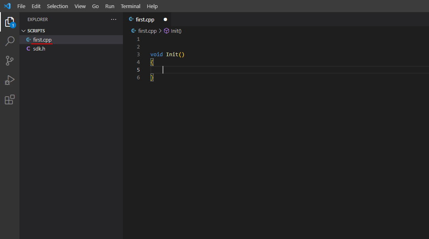Click the unsaved dot on first.cpp tab
The width and height of the screenshot is (429, 239).
pyautogui.click(x=165, y=19)
